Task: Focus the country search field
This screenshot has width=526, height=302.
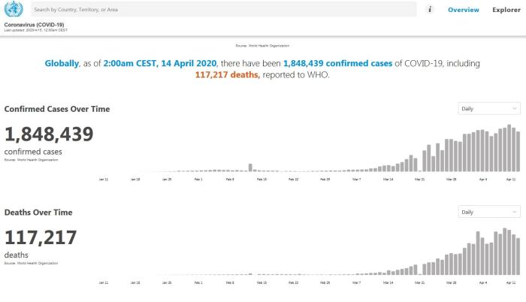Action: [224, 10]
